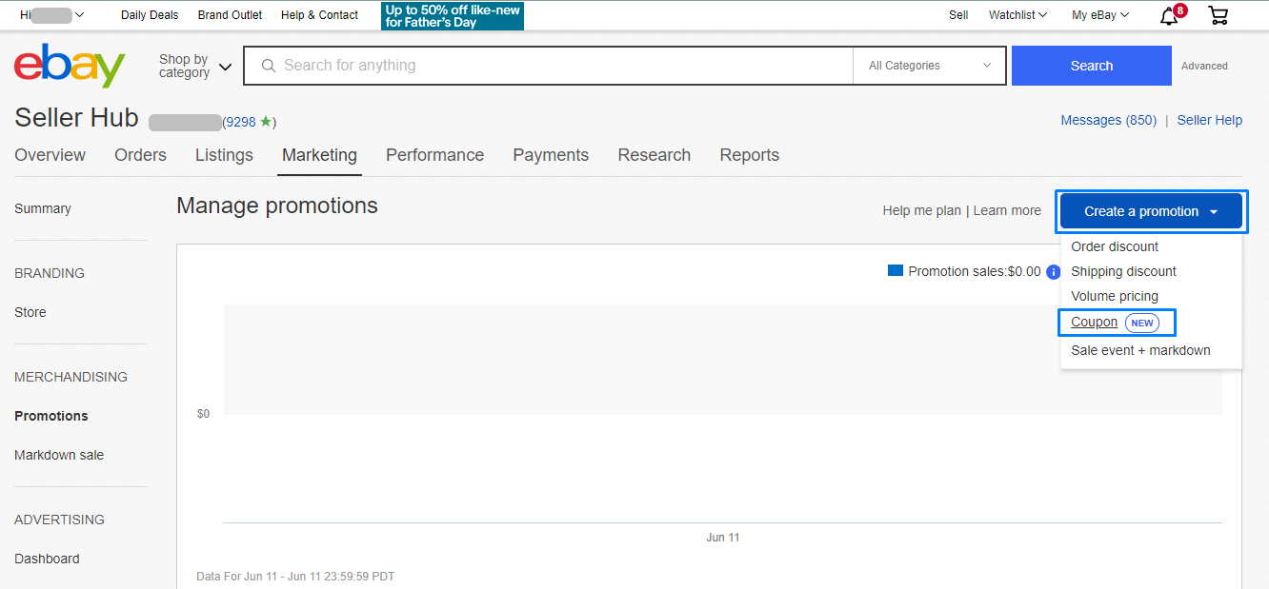Open the All Categories combo box
Viewport: 1269px width, 589px height.
click(x=930, y=66)
